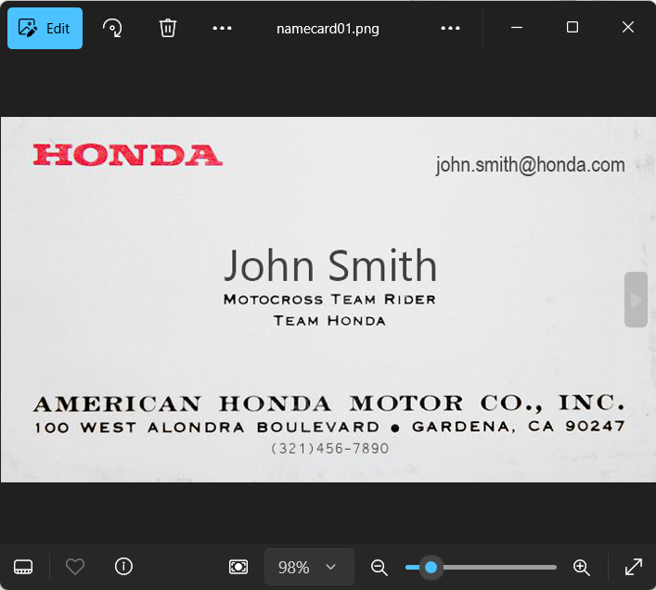Expand the 98% zoom dropdown
Viewport: 656px width, 590px height.
point(309,567)
